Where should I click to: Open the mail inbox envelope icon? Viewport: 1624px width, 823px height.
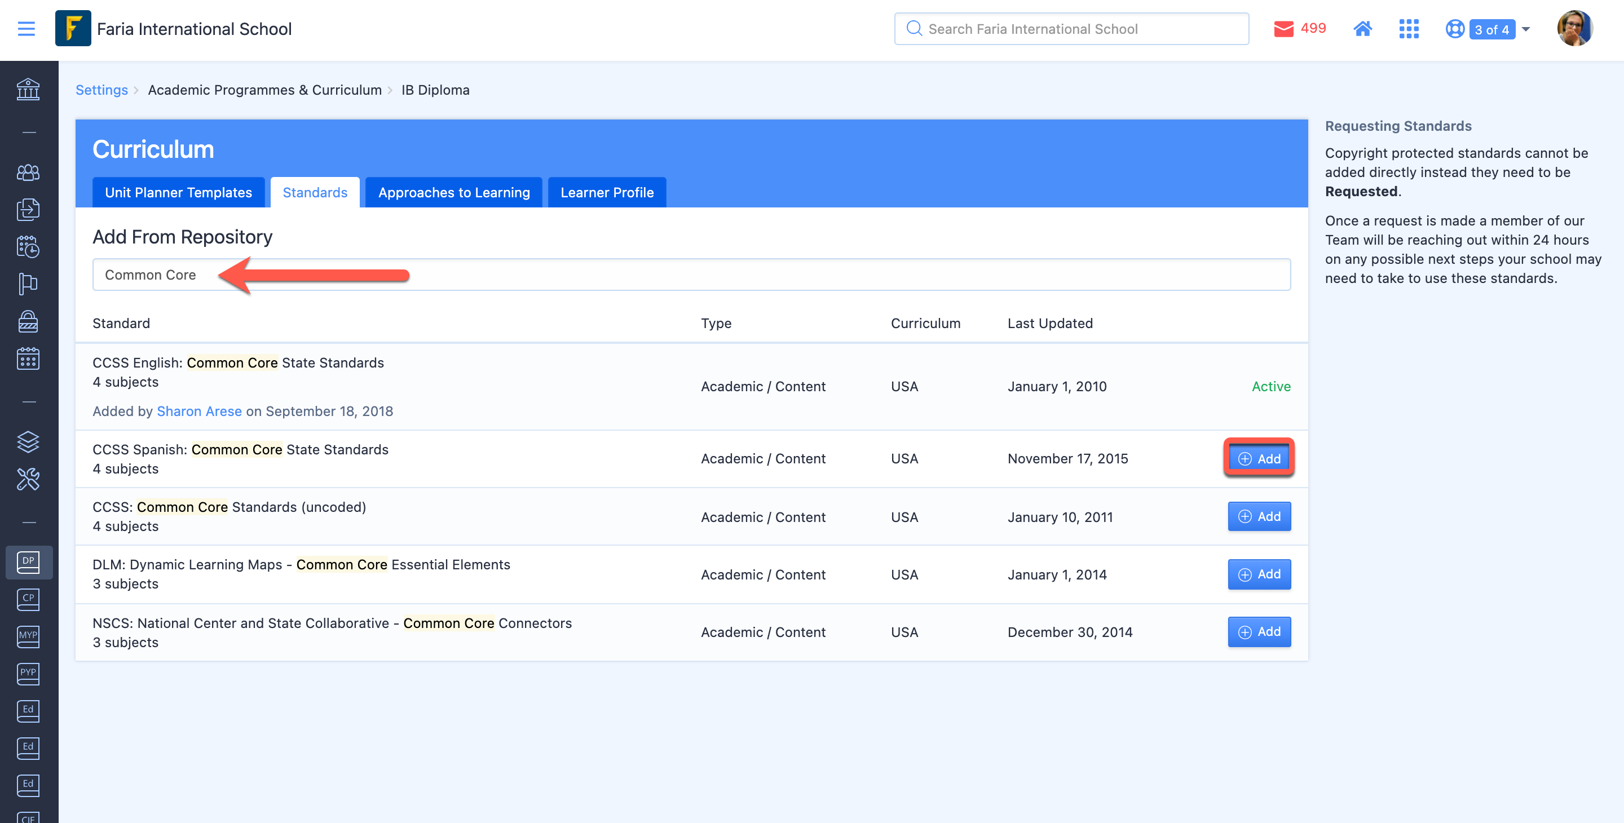[x=1283, y=29]
